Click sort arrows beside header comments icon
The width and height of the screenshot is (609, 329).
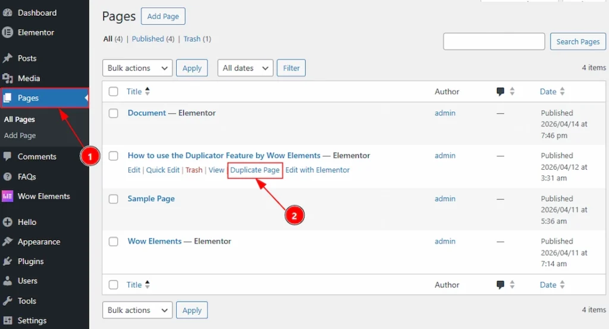click(512, 91)
